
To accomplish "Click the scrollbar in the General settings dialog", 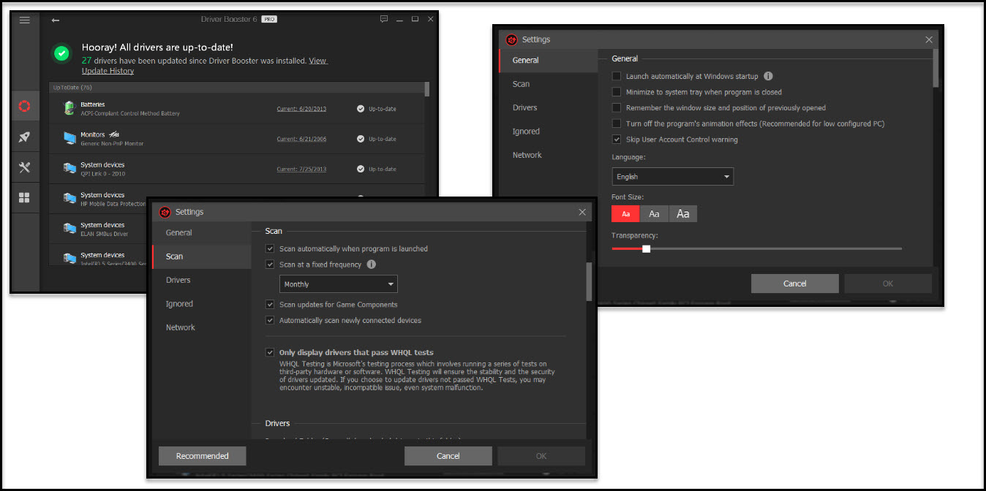I will pyautogui.click(x=936, y=69).
